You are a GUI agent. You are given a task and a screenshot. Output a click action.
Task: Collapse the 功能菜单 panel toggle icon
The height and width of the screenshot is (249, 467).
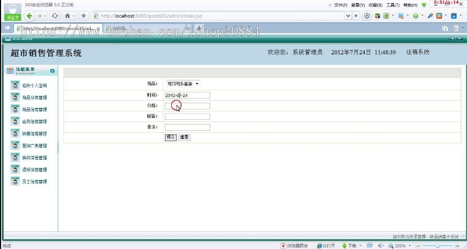(52, 71)
